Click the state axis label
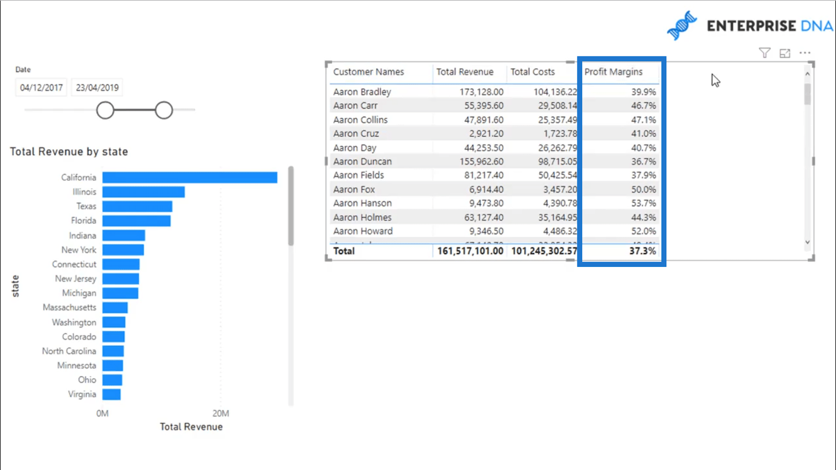The width and height of the screenshot is (836, 470). [15, 286]
